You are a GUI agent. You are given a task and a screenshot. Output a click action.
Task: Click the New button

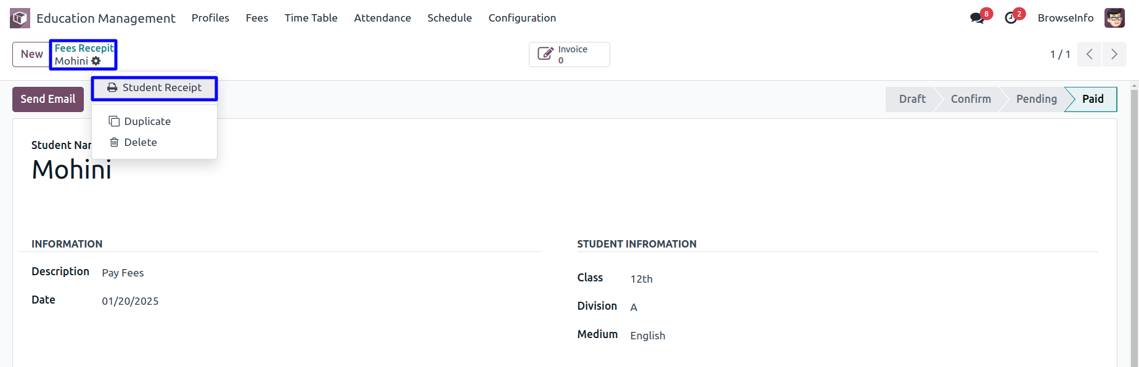31,54
